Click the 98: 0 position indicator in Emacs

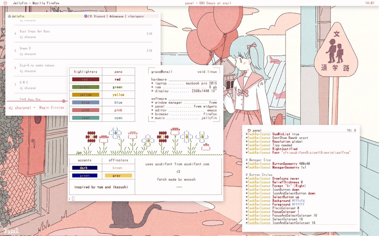[x=351, y=130]
